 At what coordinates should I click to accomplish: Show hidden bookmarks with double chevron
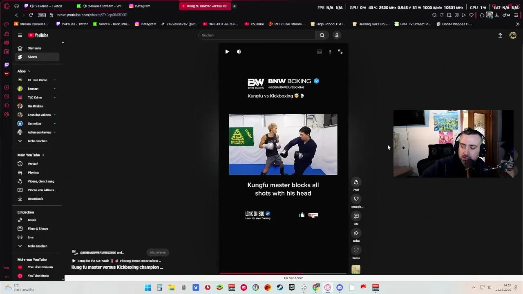tap(518, 24)
